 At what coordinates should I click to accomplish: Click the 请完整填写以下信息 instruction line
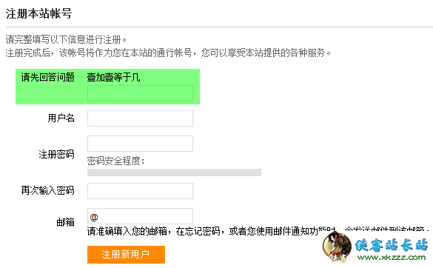pyautogui.click(x=66, y=39)
